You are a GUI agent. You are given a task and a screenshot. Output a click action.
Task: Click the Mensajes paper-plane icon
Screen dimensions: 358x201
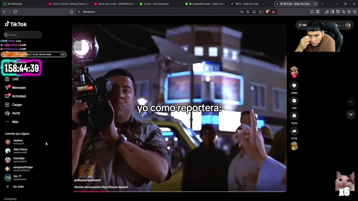7,88
